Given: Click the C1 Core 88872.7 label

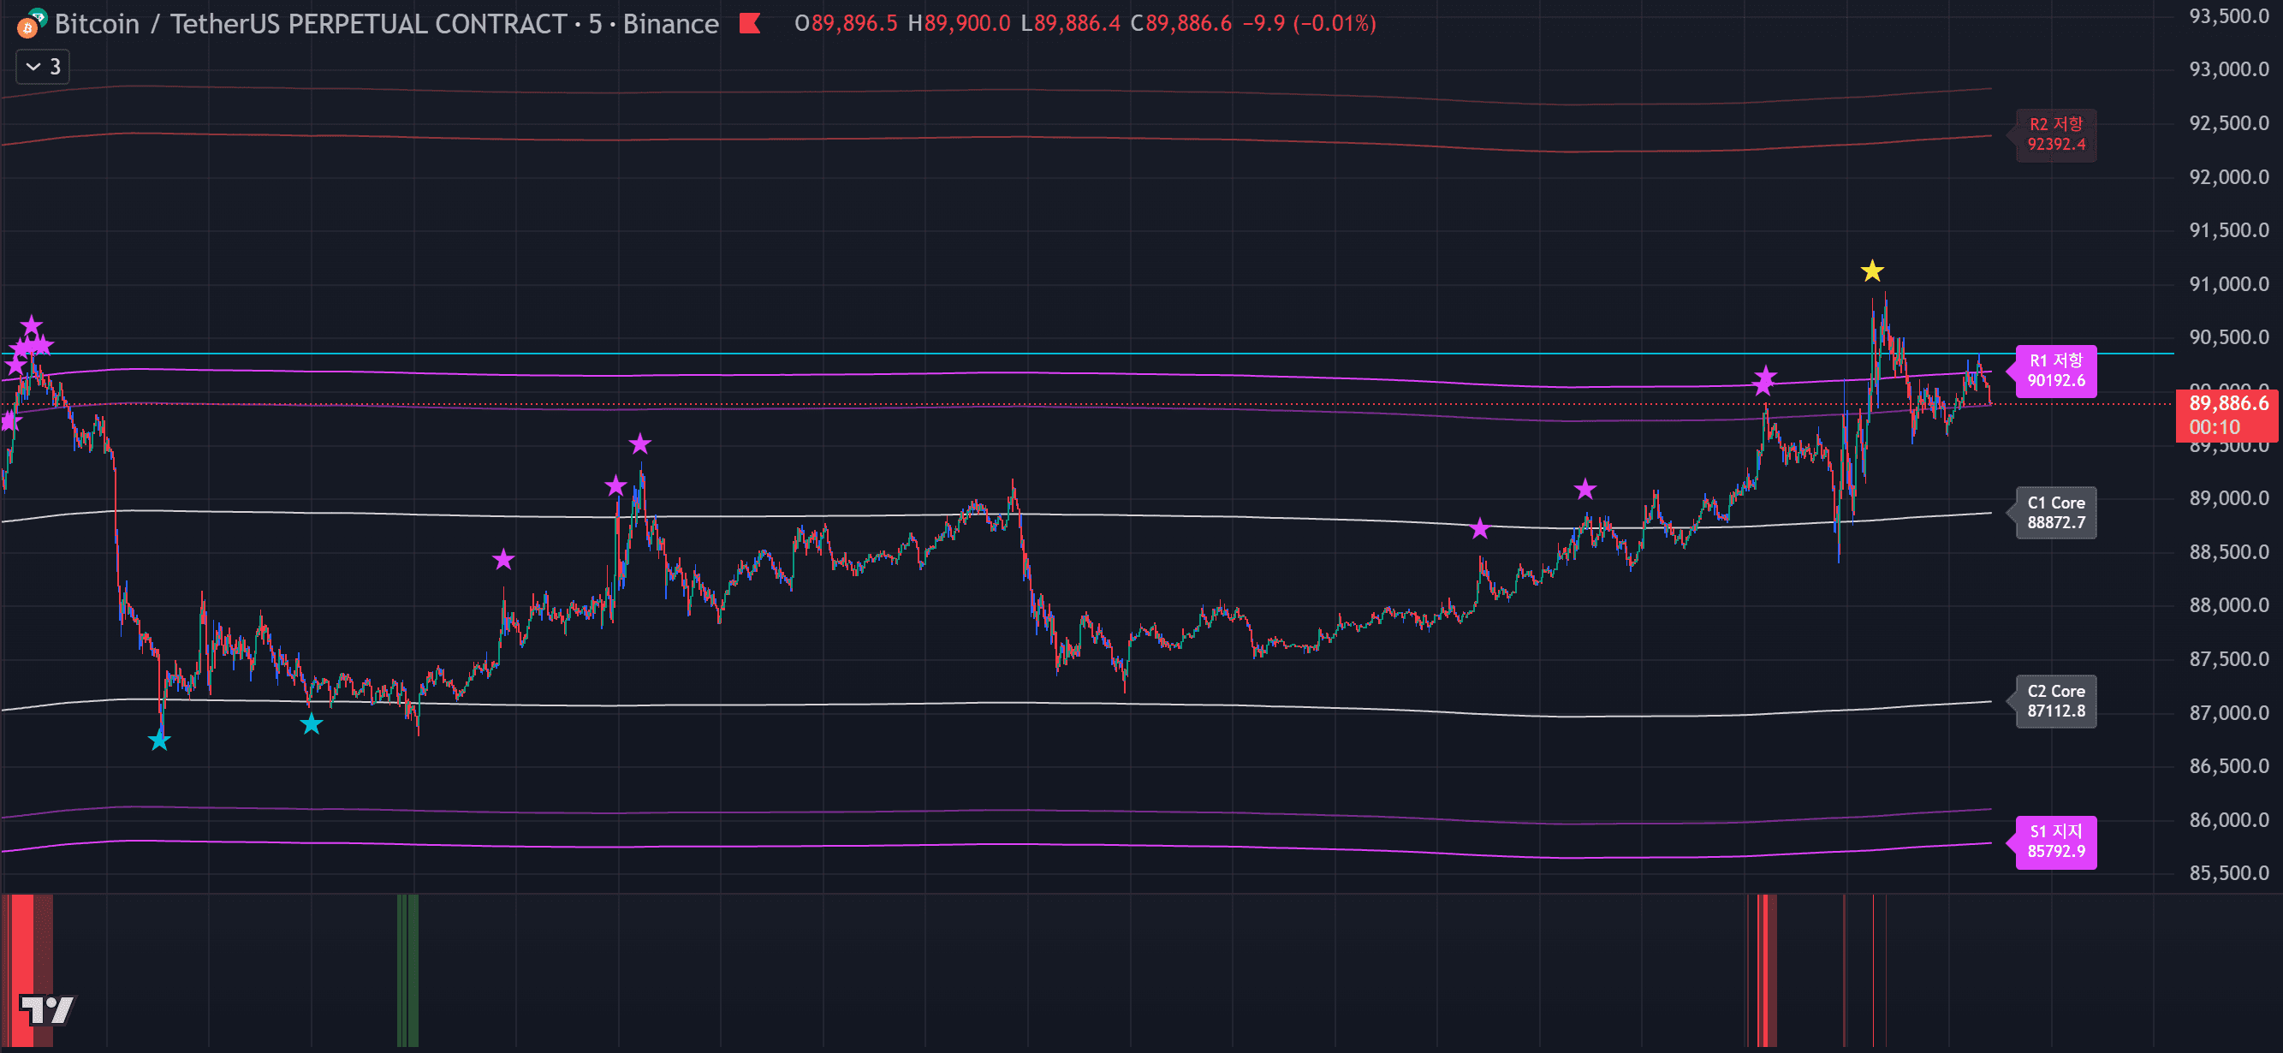Looking at the screenshot, I should coord(2055,512).
